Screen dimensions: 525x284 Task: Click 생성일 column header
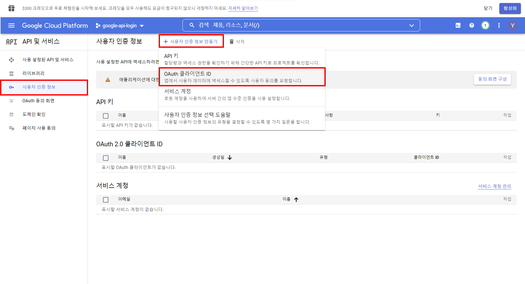(x=218, y=157)
